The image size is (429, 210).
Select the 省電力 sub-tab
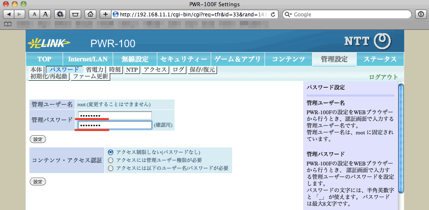click(94, 70)
